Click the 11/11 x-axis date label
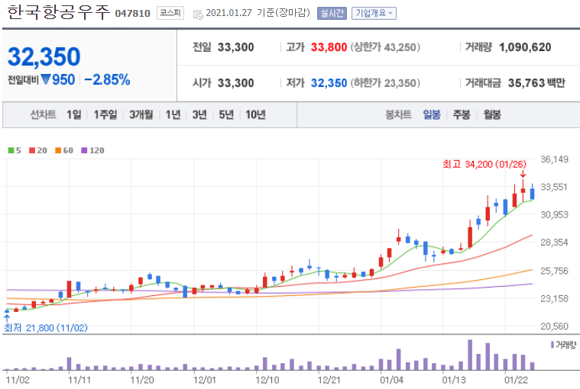This screenshot has height=389, width=580. pos(80,380)
